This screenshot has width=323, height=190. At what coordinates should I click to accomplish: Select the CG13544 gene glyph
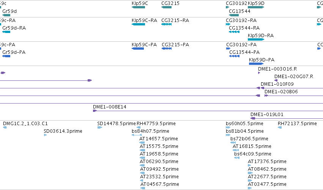click(x=234, y=15)
